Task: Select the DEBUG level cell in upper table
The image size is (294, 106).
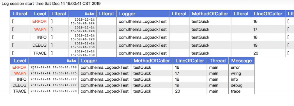Action: point(39,45)
